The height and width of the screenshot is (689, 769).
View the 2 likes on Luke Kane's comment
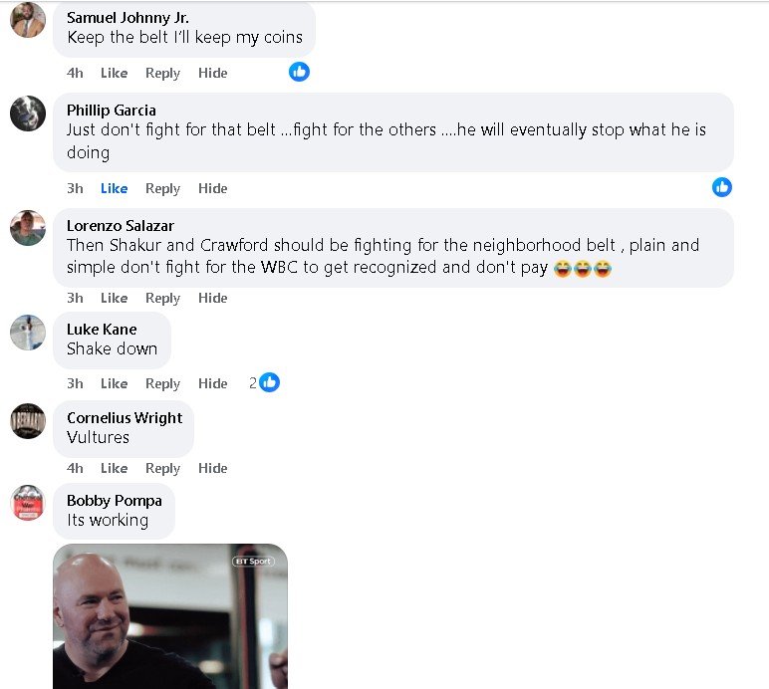click(266, 383)
